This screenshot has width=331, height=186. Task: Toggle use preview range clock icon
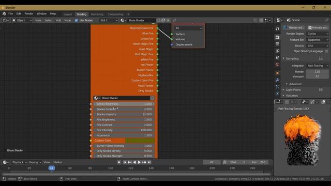(x=224, y=162)
